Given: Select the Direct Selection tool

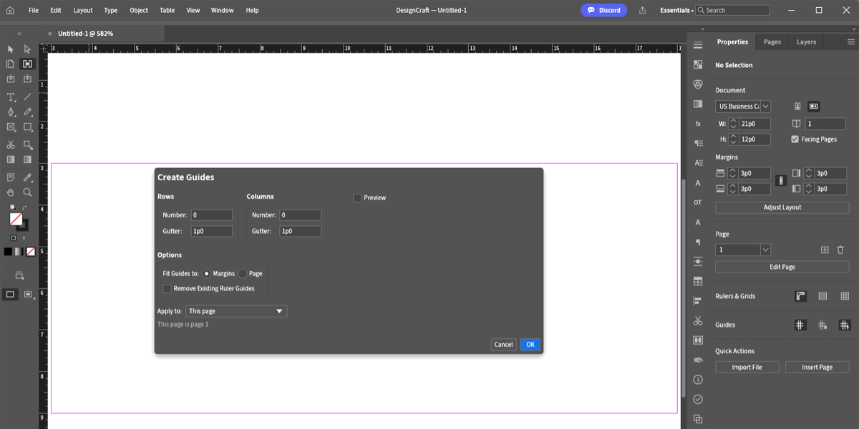Looking at the screenshot, I should point(27,49).
